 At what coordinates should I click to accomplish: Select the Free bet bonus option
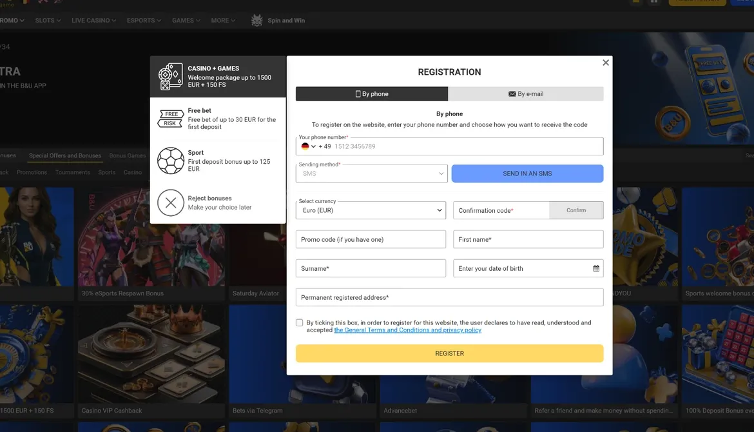click(218, 119)
